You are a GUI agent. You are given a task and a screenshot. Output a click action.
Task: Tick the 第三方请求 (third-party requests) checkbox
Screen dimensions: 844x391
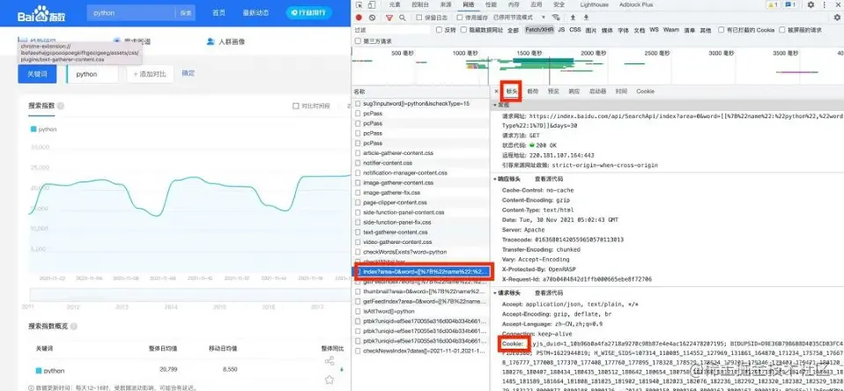click(x=359, y=41)
